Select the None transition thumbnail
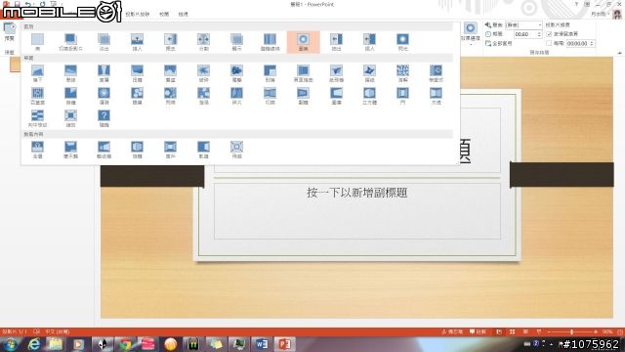This screenshot has width=625, height=352. click(37, 42)
